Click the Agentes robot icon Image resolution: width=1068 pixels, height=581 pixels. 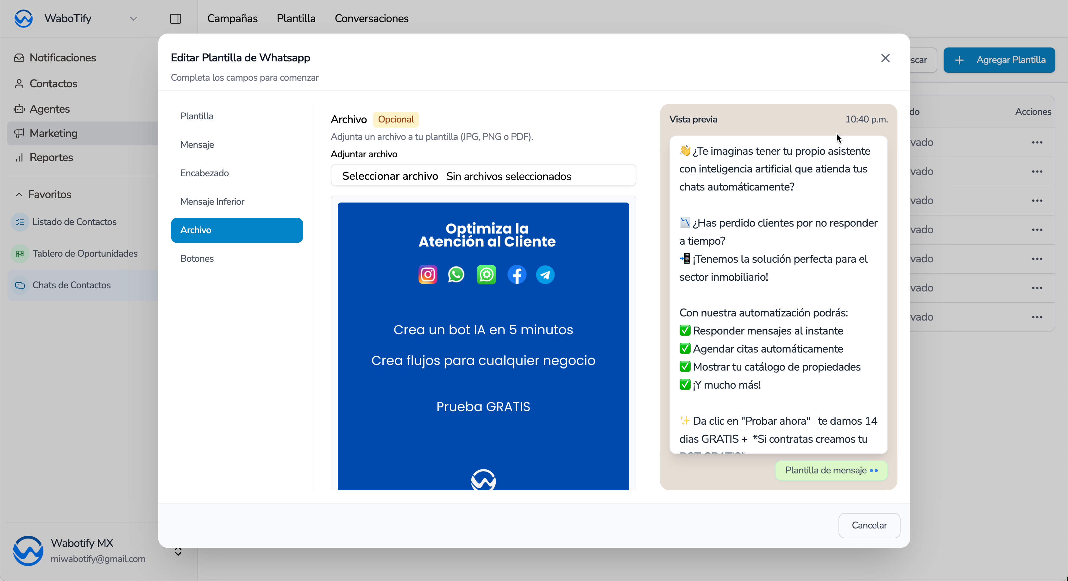(19, 109)
